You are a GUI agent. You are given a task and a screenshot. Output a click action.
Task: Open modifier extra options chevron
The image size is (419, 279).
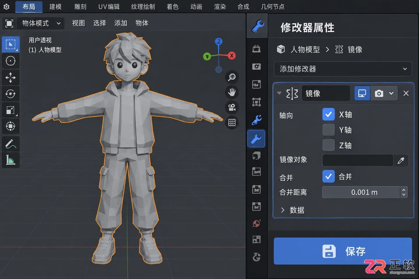pos(391,93)
